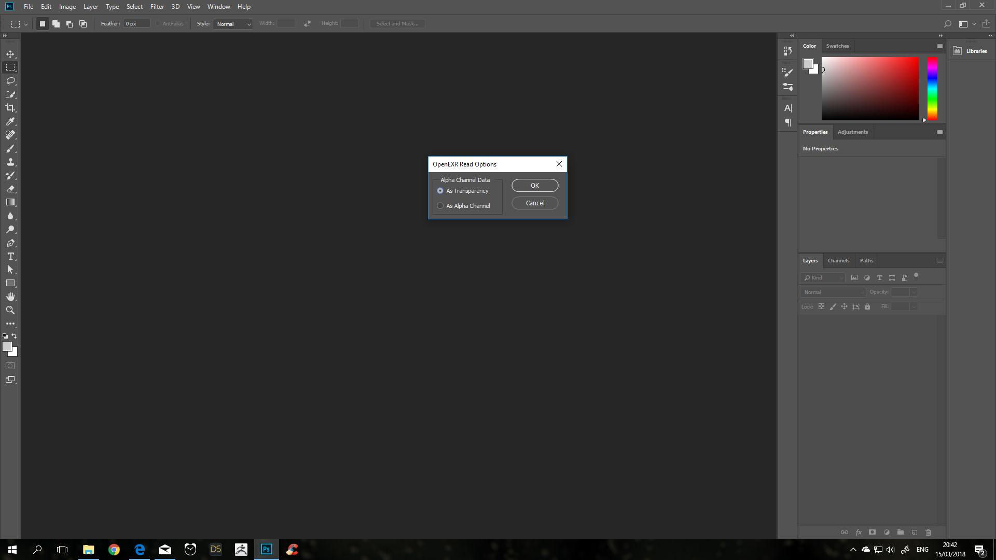The image size is (996, 560).
Task: Switch foreground and background colors
Action: coord(14,336)
